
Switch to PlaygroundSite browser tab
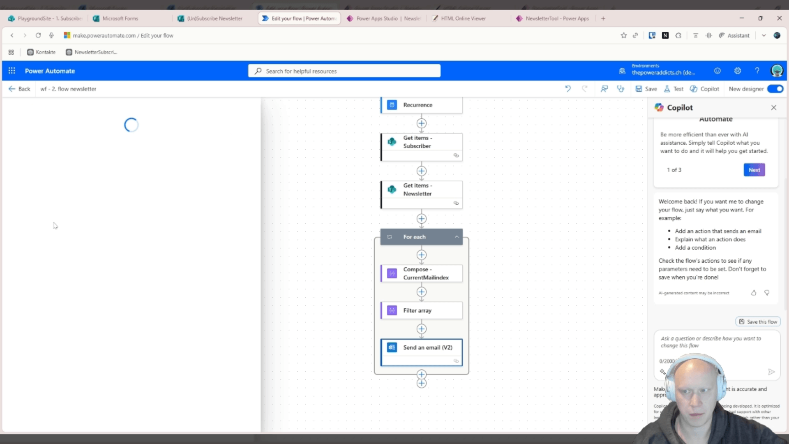coord(45,18)
